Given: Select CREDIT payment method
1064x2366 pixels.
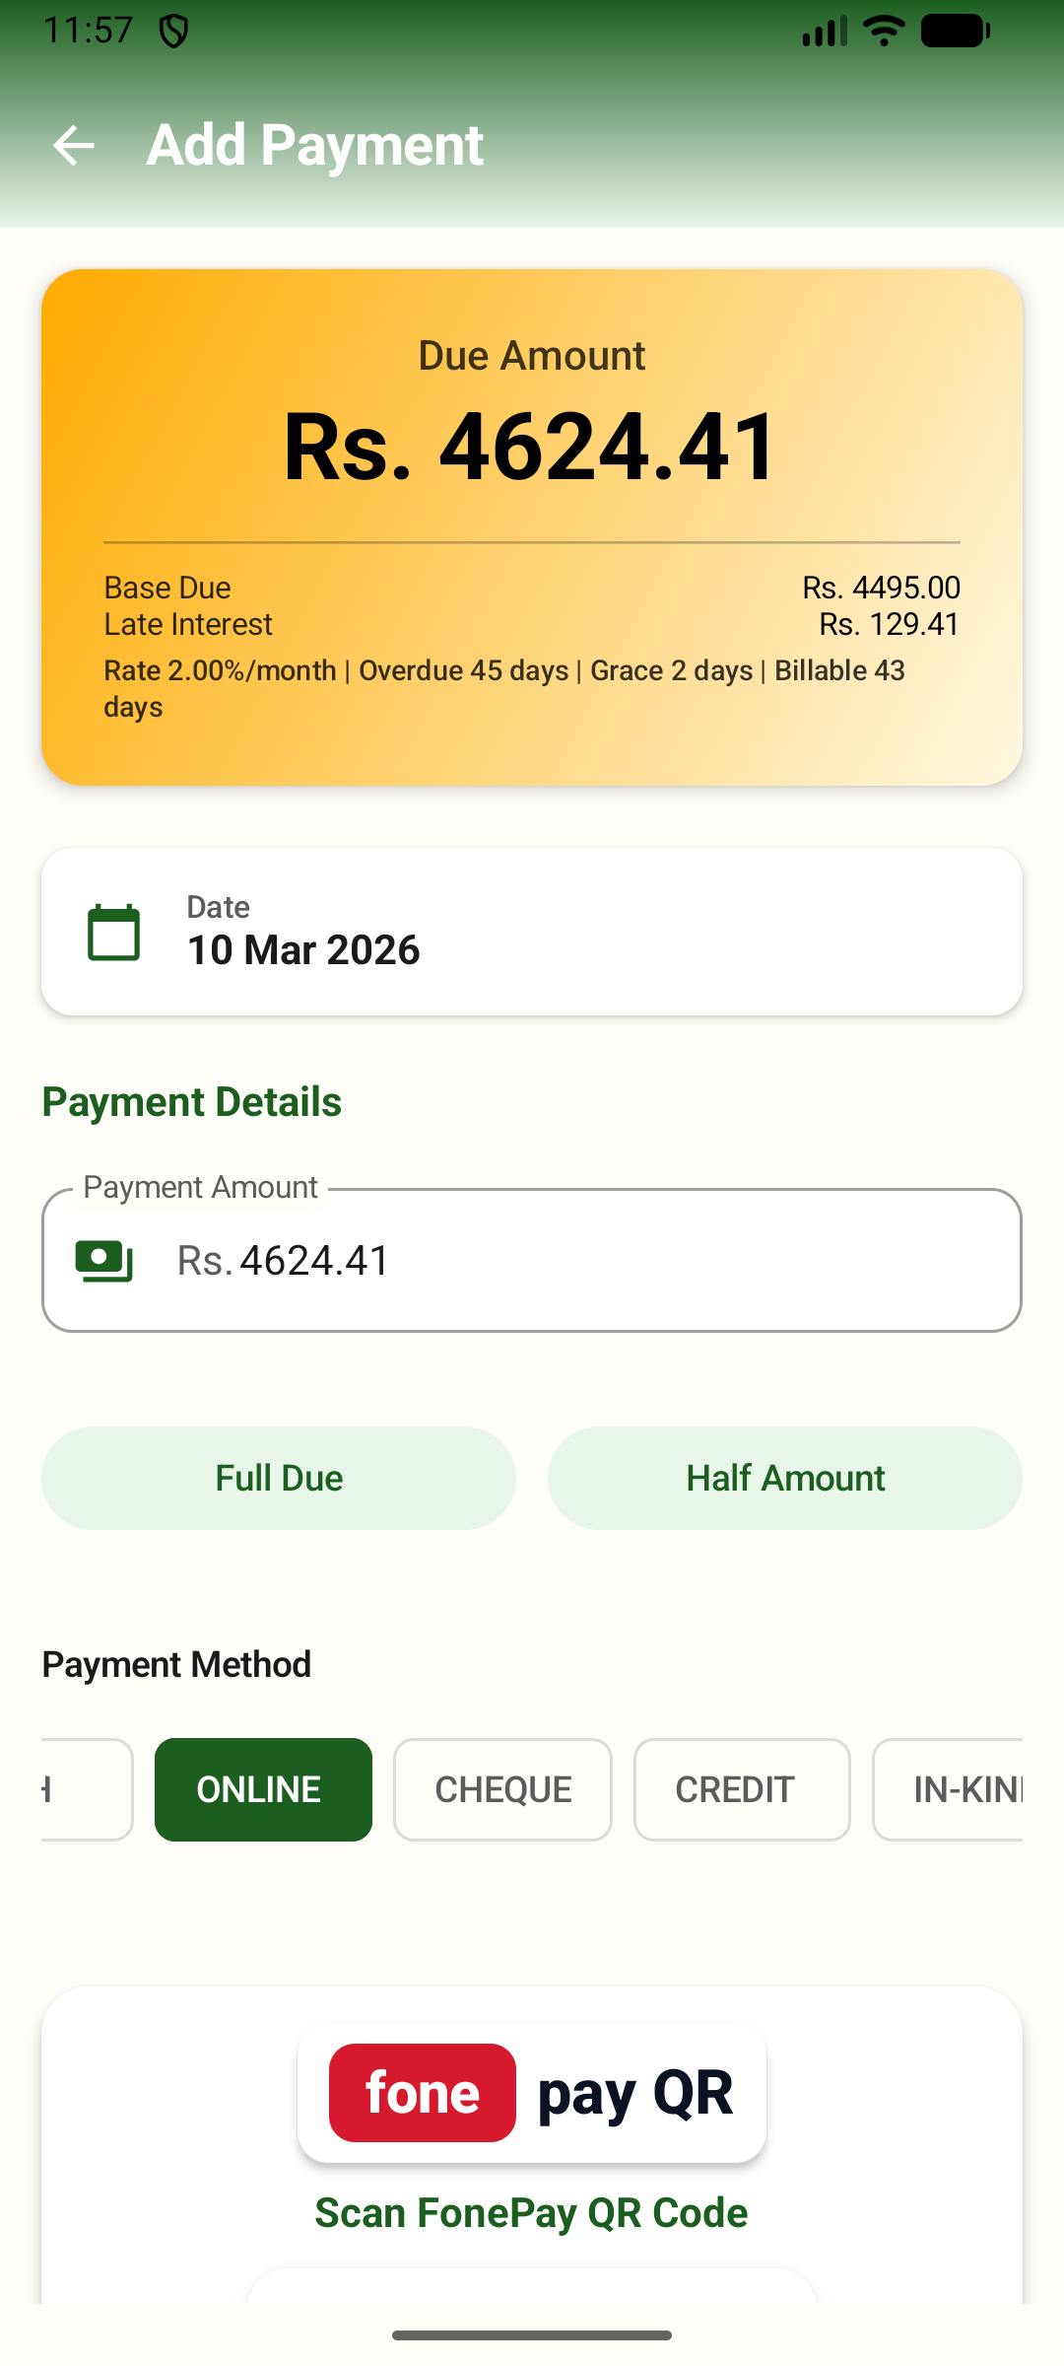Looking at the screenshot, I should (742, 1789).
